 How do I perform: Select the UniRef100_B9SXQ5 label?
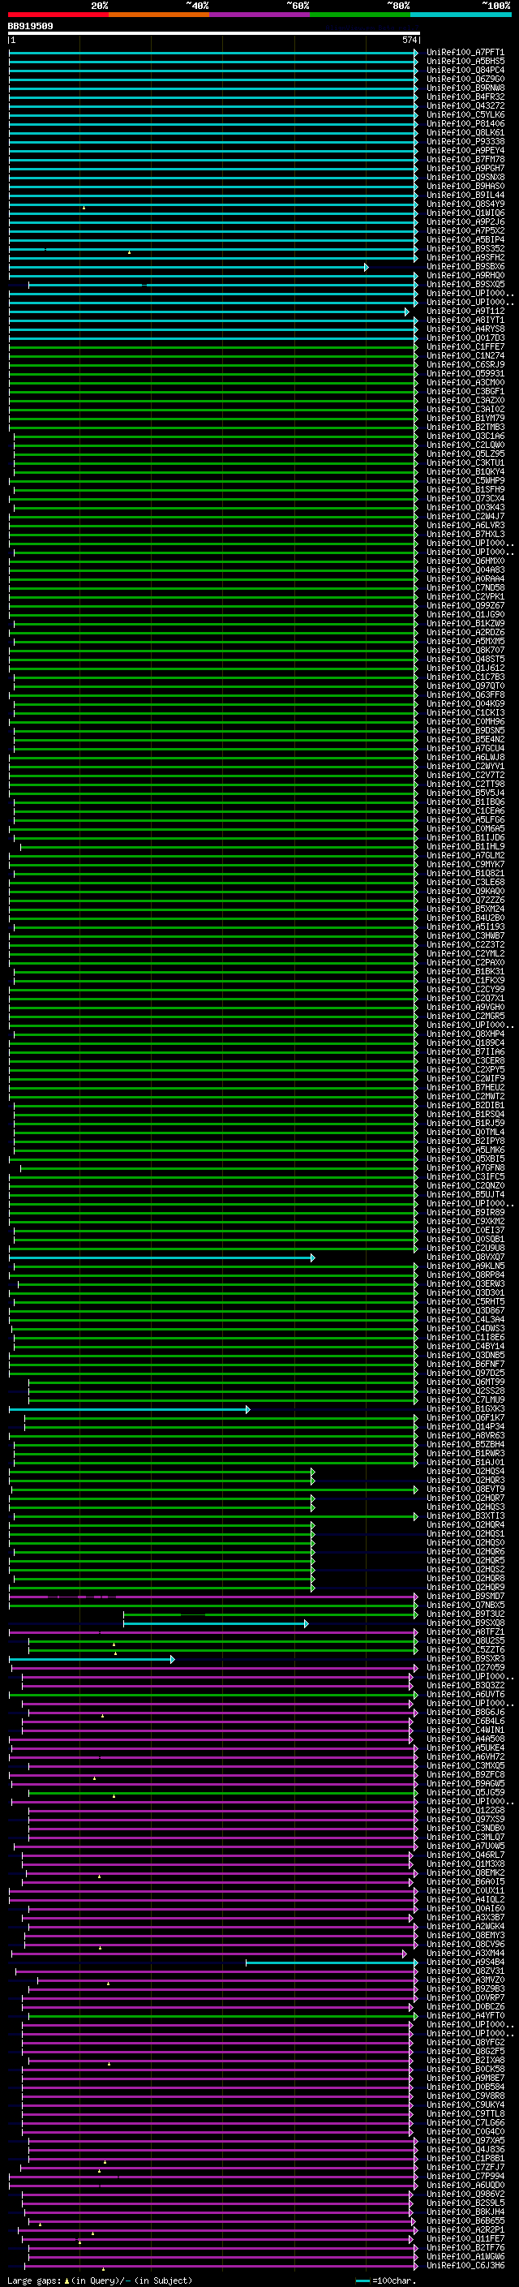465,284
